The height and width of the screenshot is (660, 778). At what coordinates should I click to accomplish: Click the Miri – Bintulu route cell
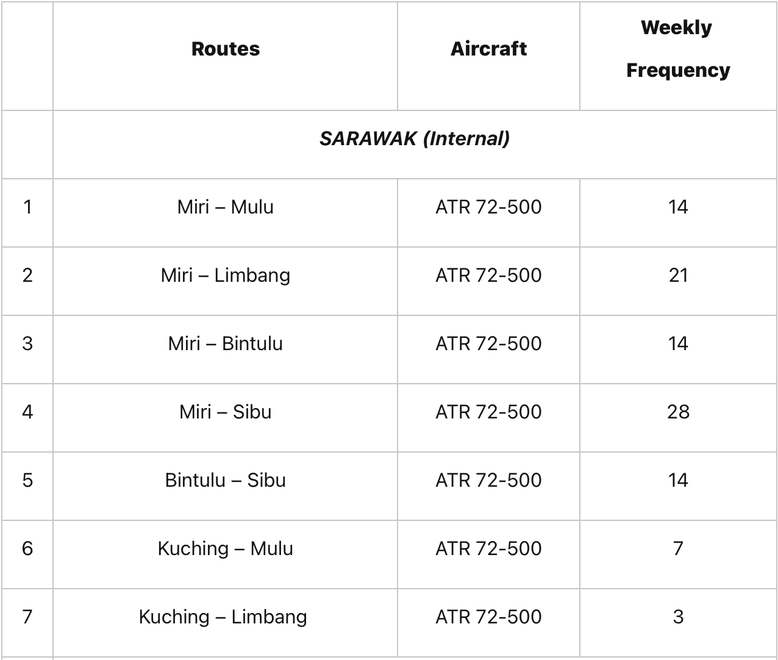[x=226, y=344]
